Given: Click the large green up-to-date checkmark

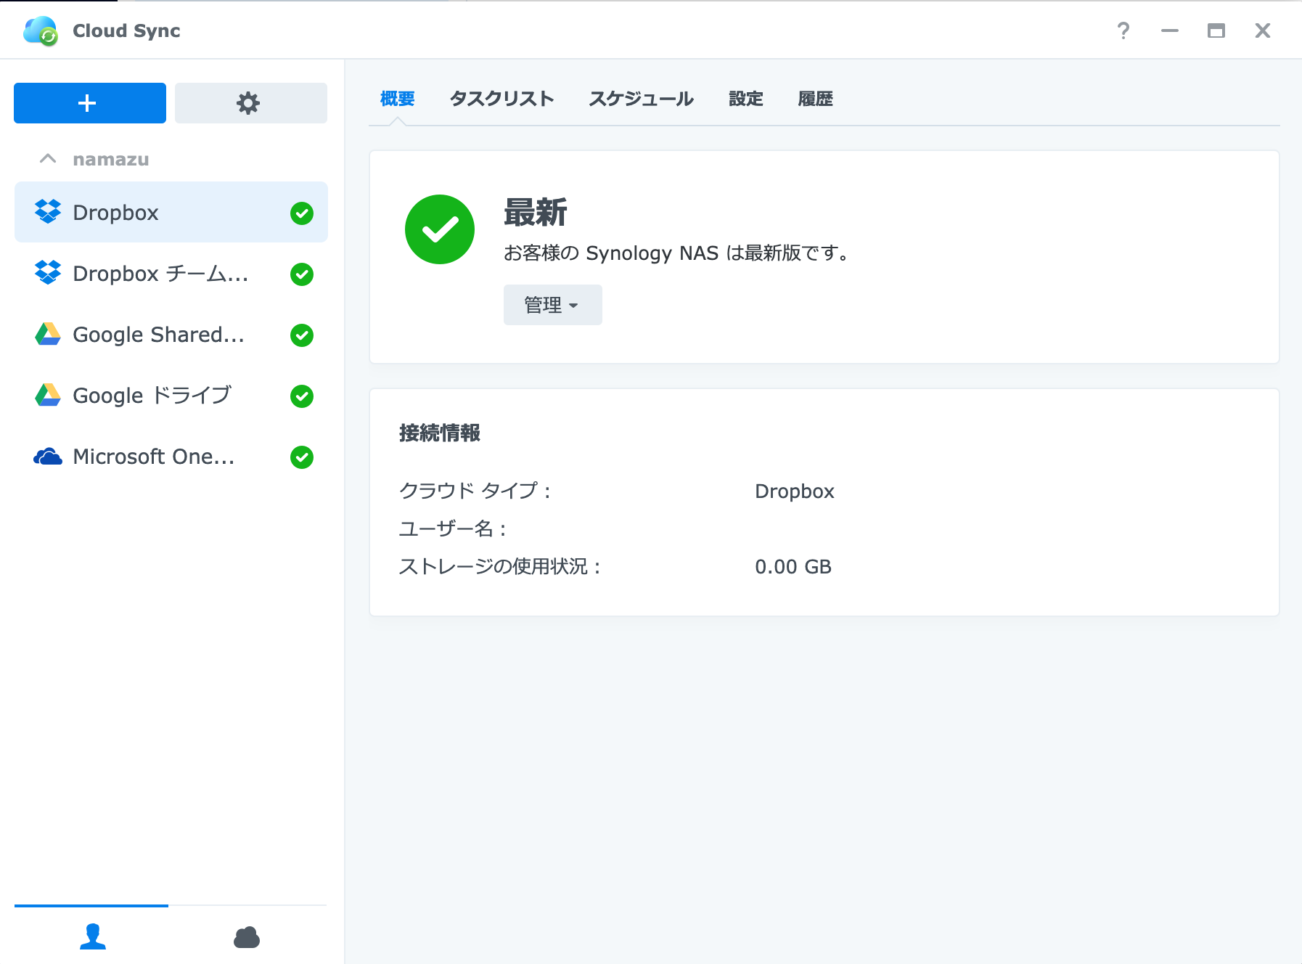Looking at the screenshot, I should [x=439, y=229].
